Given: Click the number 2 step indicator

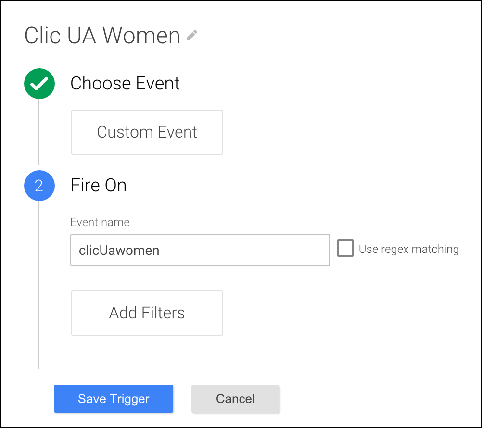Looking at the screenshot, I should [x=39, y=186].
